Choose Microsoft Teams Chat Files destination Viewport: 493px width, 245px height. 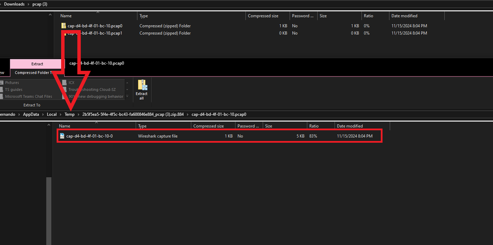click(x=28, y=96)
